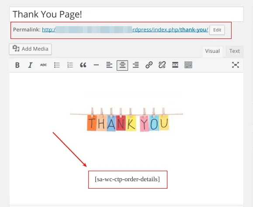Toggle the toolbar kitchen sink
The width and height of the screenshot is (253, 207).
(188, 65)
